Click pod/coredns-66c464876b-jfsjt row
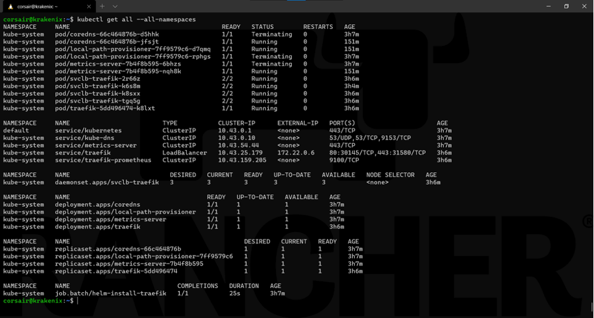The height and width of the screenshot is (318, 594). point(181,42)
